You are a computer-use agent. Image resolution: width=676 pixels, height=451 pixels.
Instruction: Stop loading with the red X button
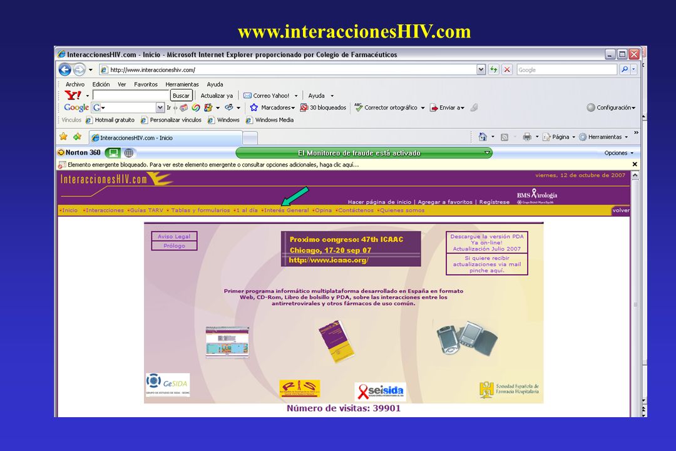coord(507,70)
